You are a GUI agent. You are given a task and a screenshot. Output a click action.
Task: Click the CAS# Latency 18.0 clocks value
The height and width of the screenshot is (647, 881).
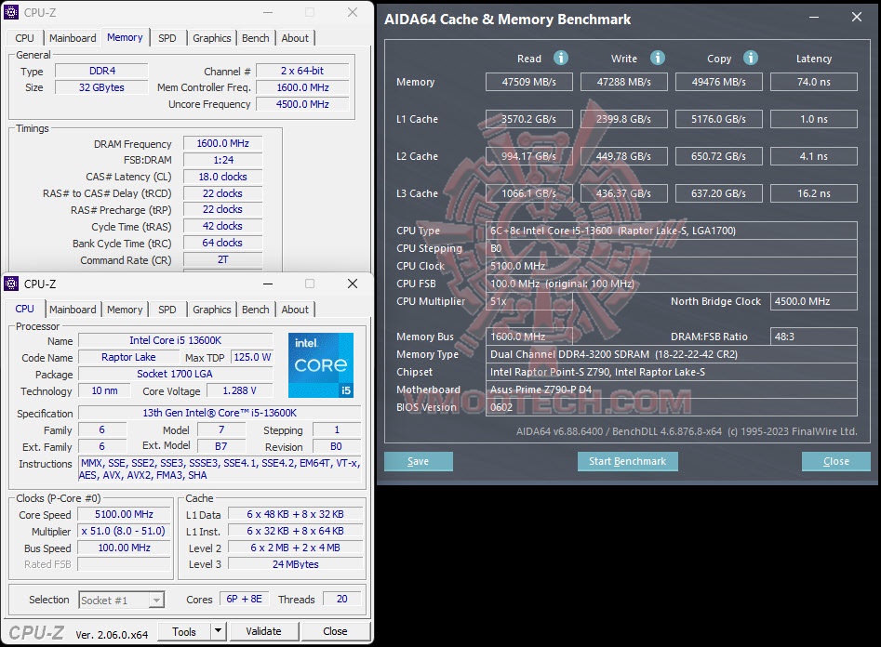pos(222,177)
